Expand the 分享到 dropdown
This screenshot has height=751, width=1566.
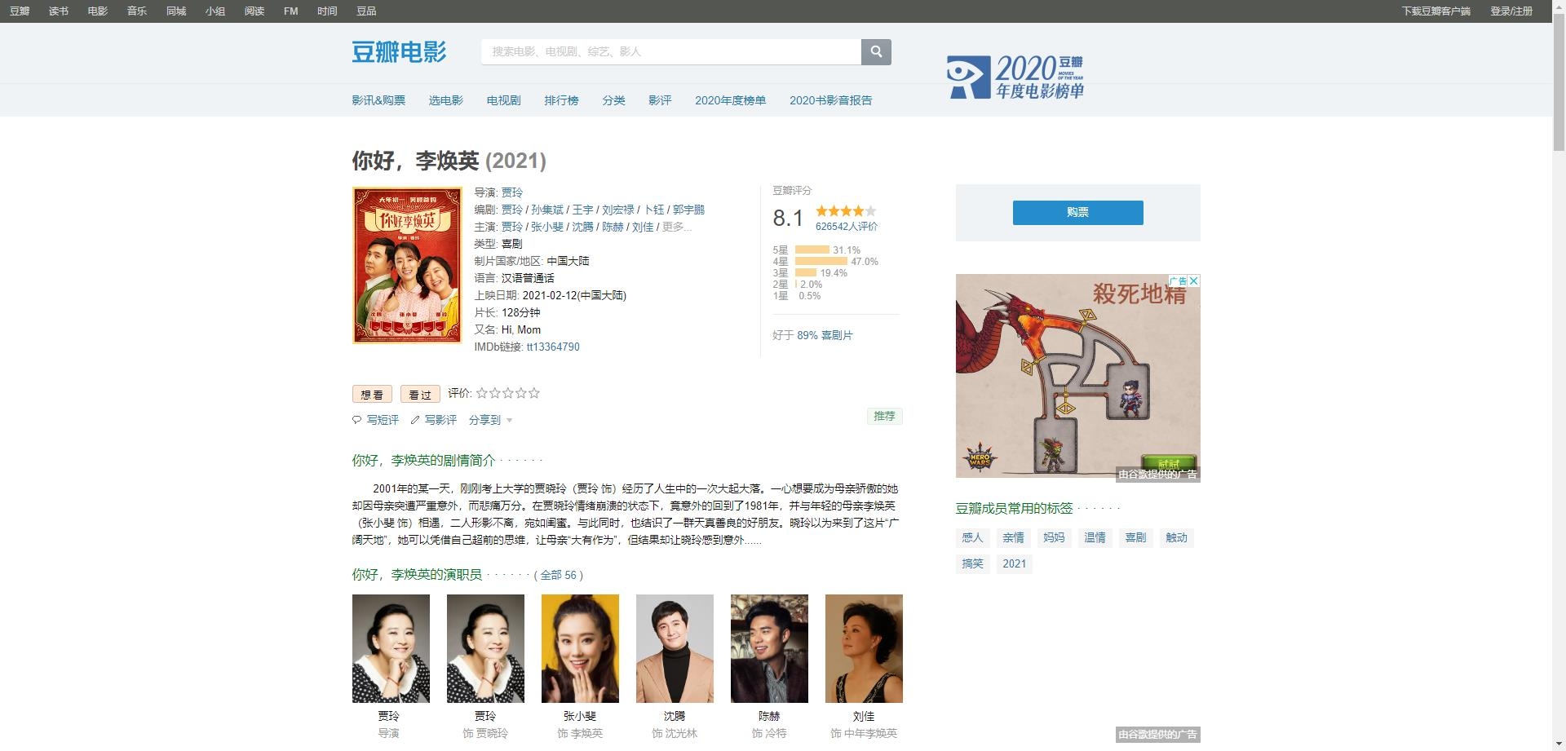click(x=490, y=420)
